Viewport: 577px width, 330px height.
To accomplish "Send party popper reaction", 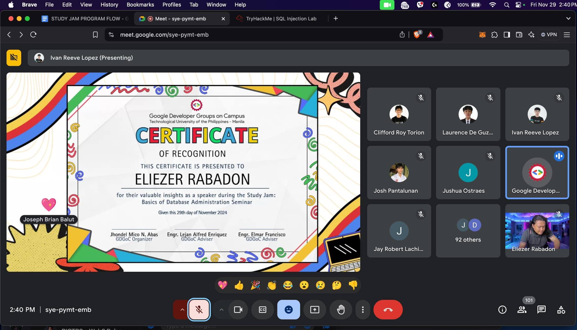I will 255,285.
